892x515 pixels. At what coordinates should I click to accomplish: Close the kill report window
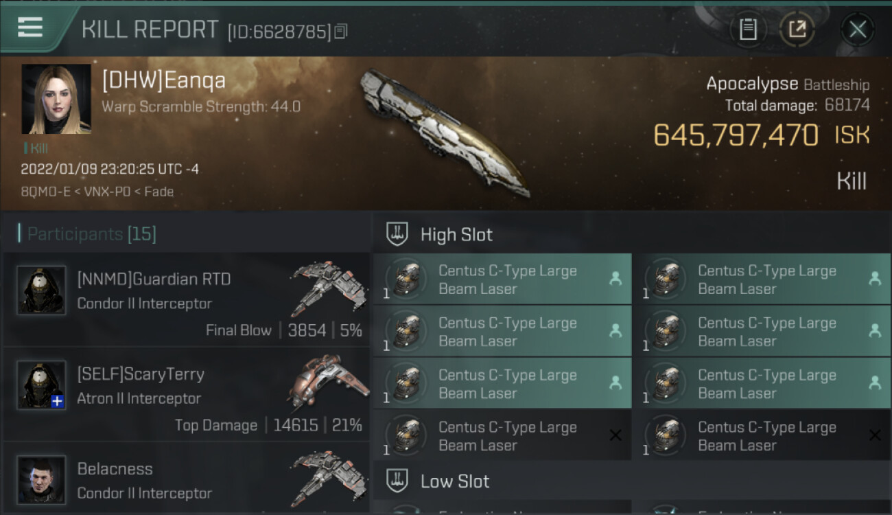point(858,30)
